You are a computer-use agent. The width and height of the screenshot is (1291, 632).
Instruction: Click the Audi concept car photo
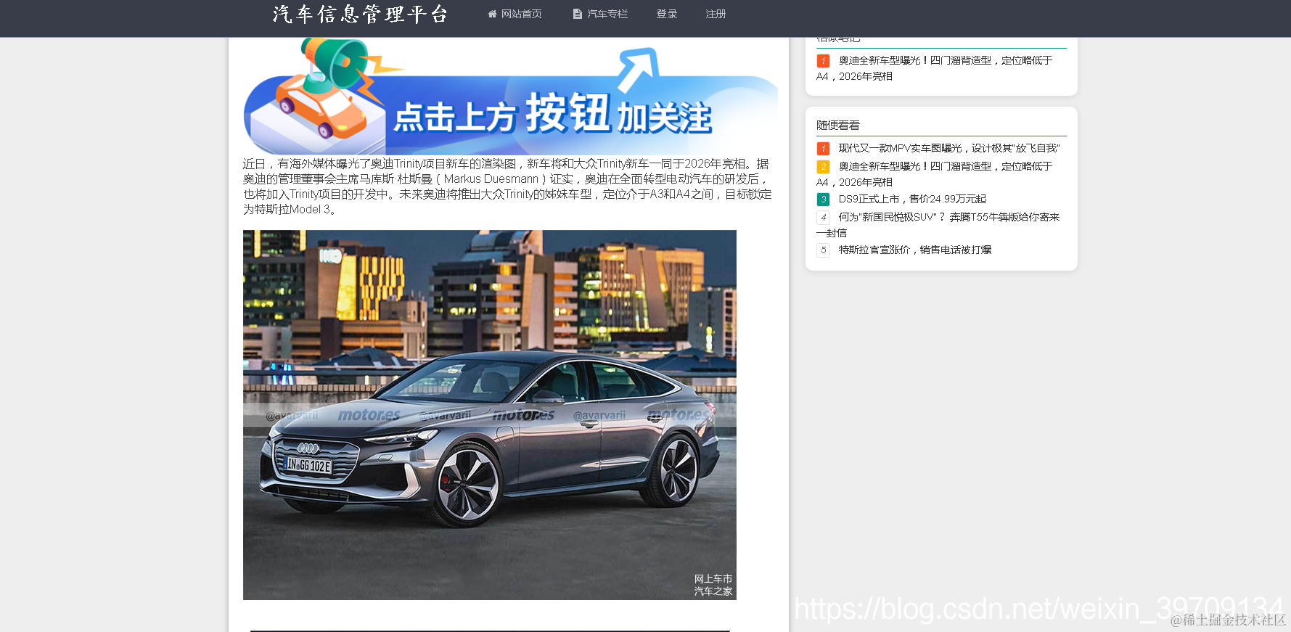tap(490, 415)
